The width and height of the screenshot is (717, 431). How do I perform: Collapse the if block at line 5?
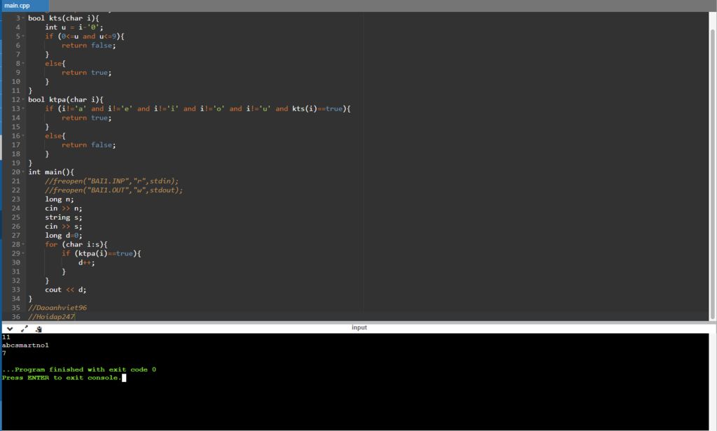pos(23,36)
